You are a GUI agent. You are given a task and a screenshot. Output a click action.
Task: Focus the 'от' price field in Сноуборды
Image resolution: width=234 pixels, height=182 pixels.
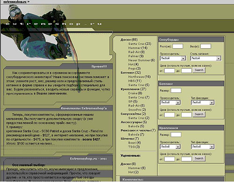pyautogui.click(x=169, y=71)
